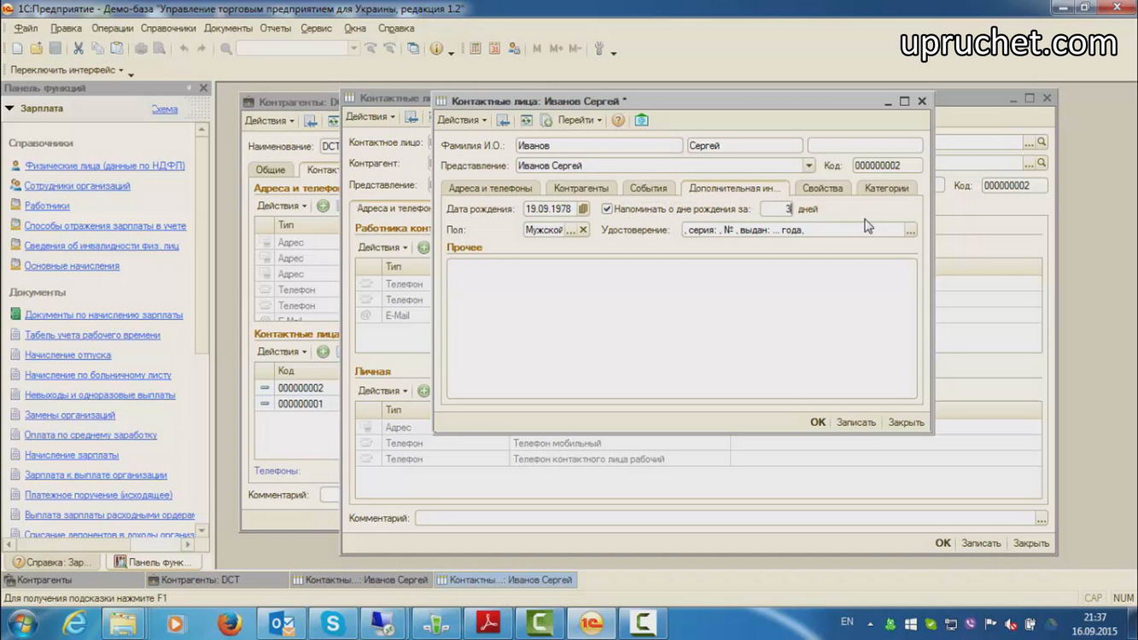
Task: Click inside the Прочее text area
Action: click(681, 329)
